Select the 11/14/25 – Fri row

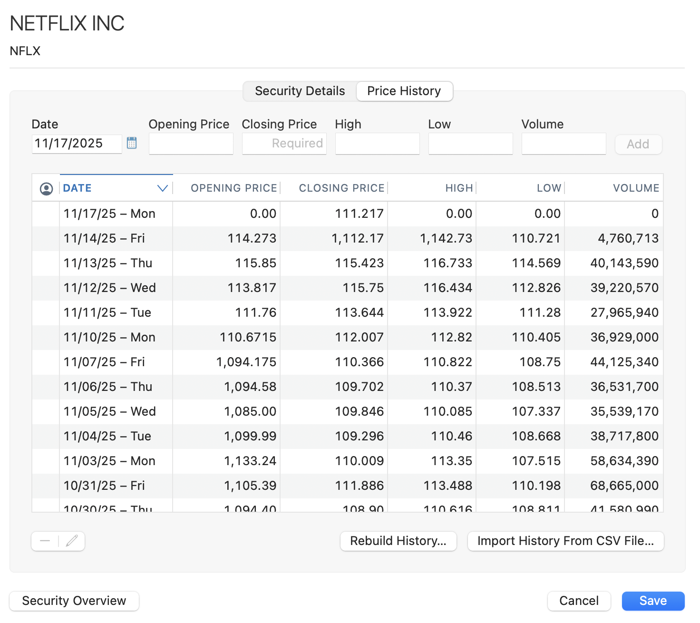coord(348,239)
